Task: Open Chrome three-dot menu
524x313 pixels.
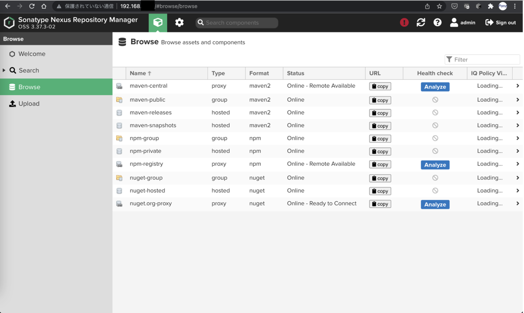Action: point(515,6)
